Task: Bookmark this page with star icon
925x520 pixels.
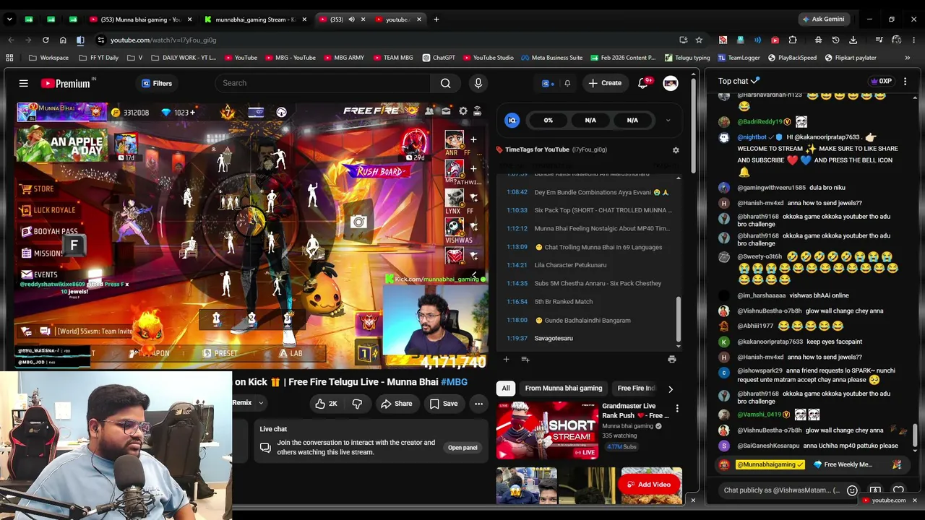Action: 699,40
